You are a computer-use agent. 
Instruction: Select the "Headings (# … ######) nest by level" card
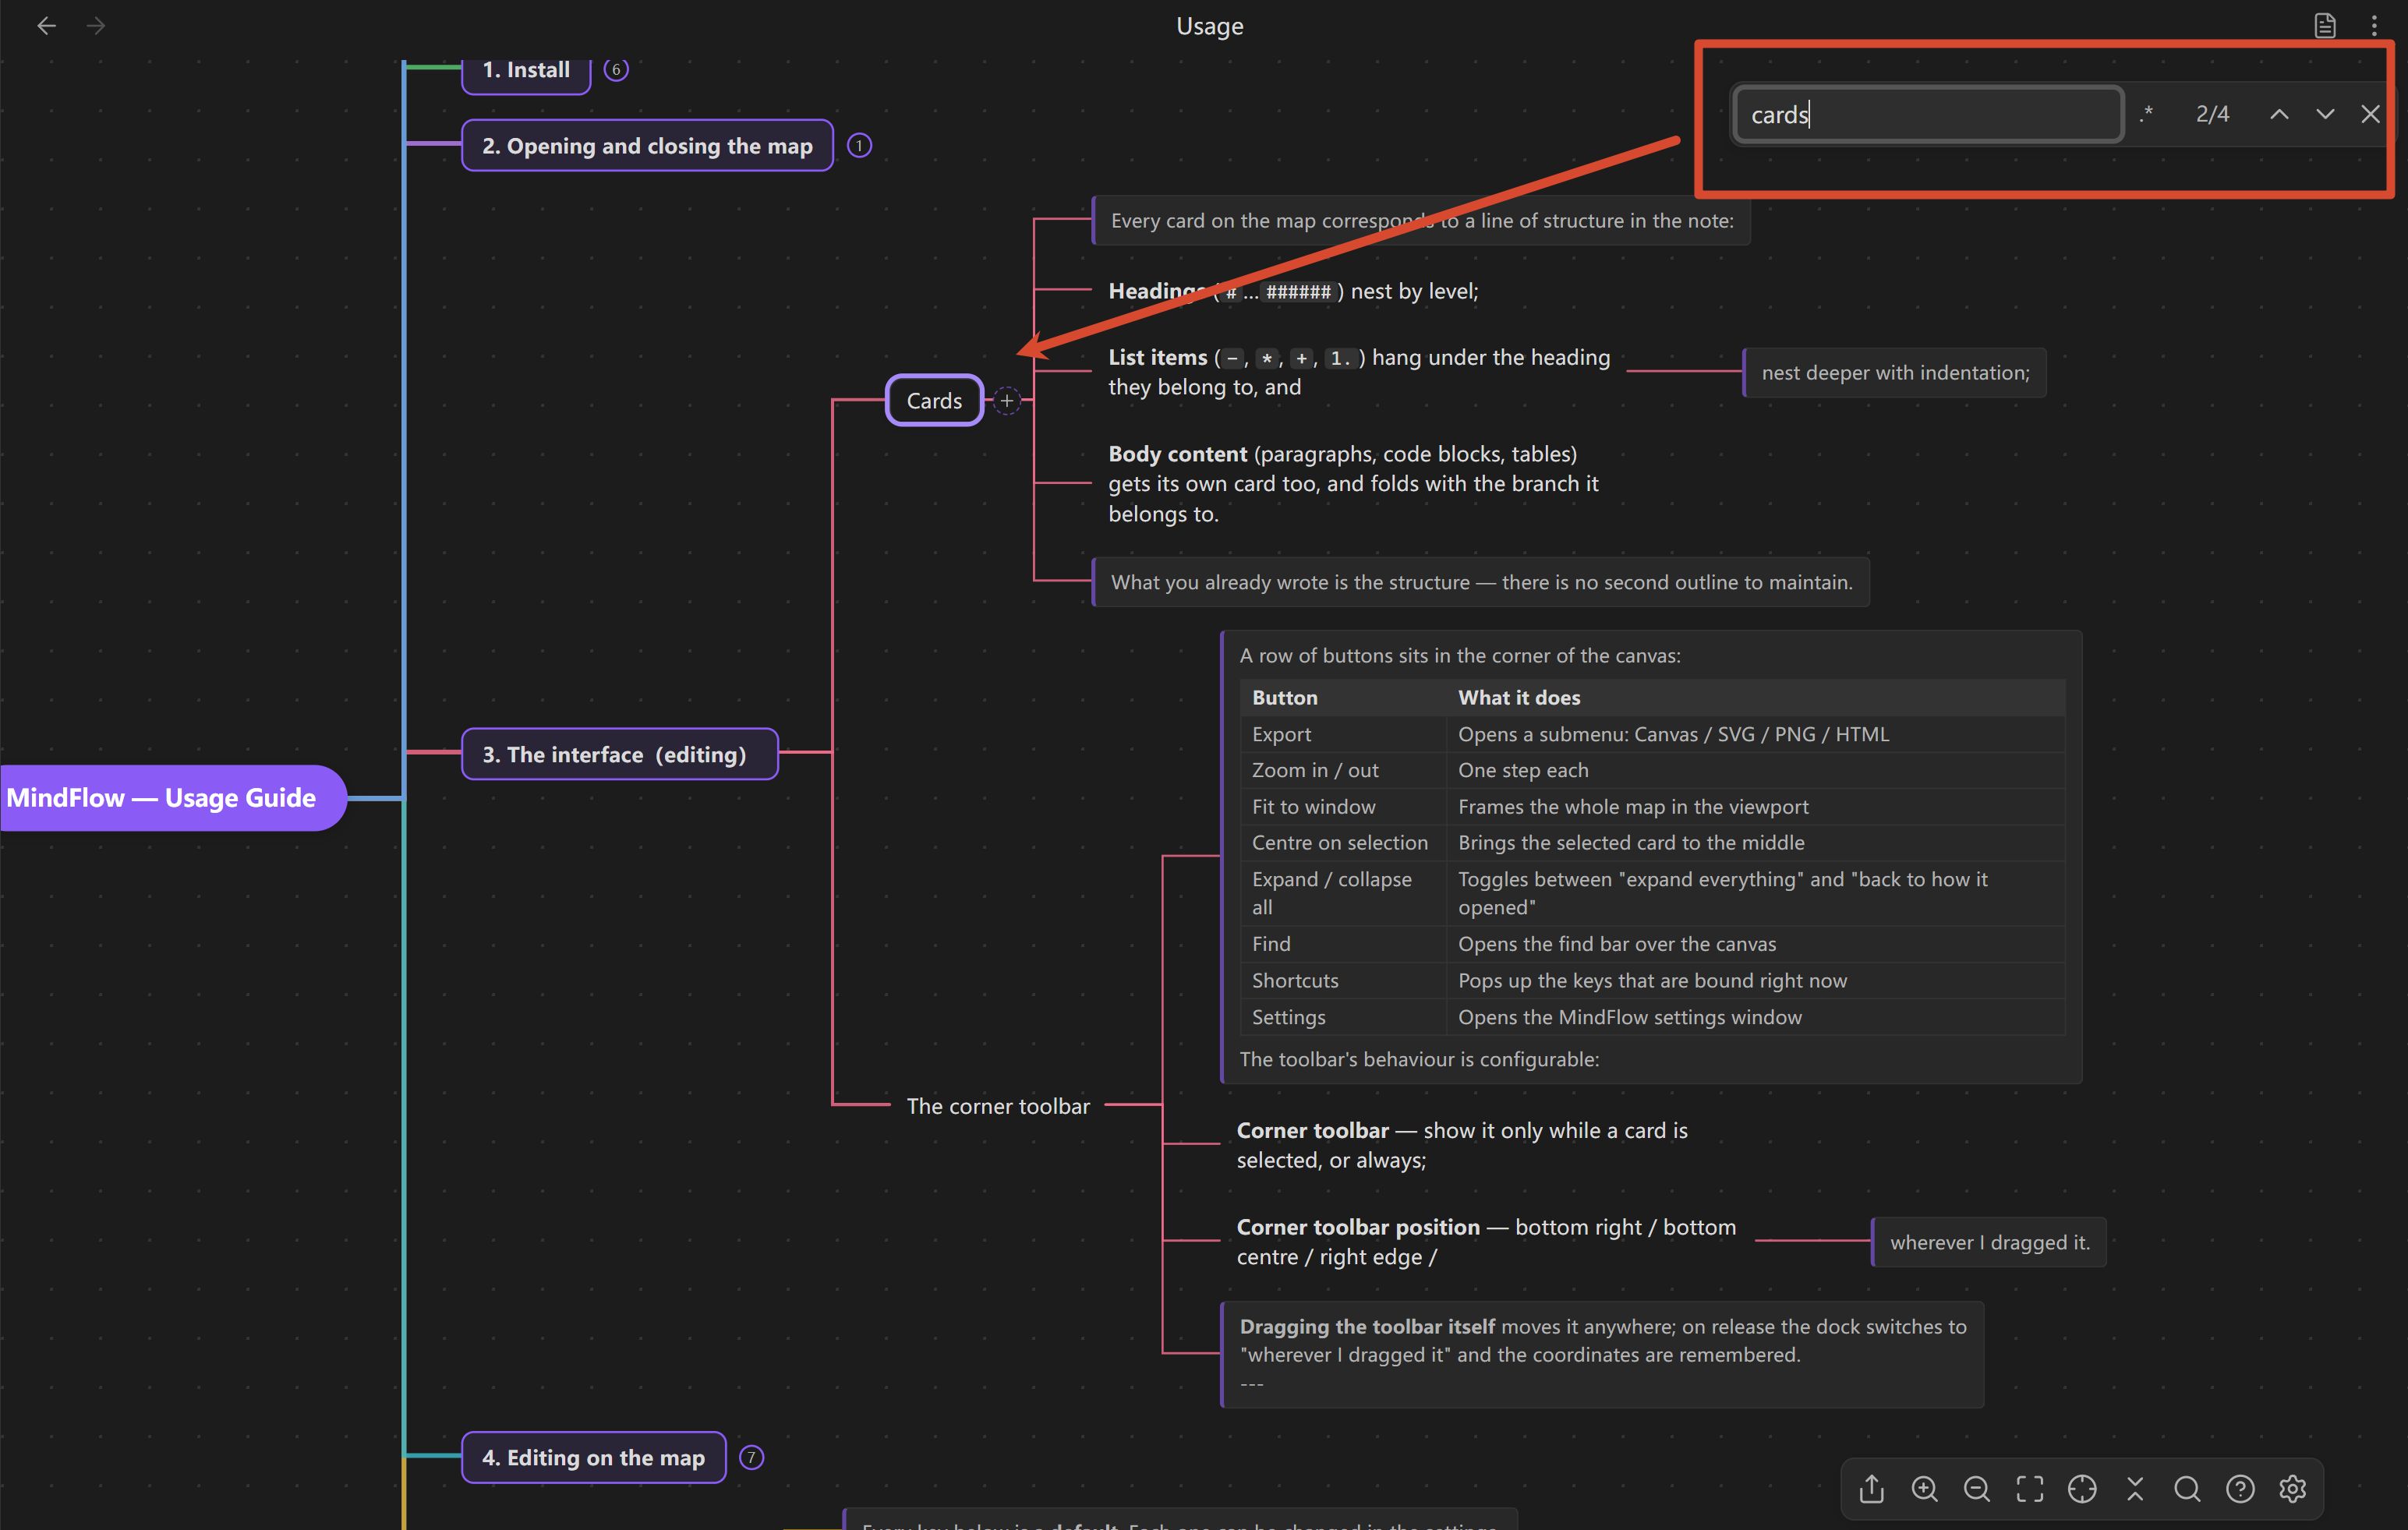tap(1293, 291)
